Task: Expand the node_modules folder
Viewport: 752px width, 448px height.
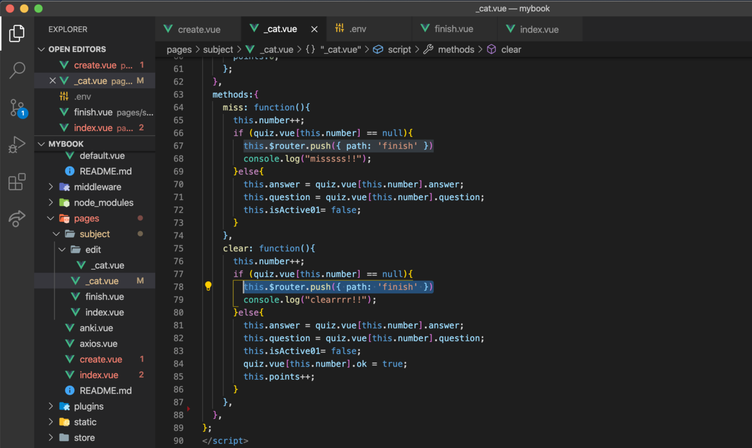Action: coord(51,202)
